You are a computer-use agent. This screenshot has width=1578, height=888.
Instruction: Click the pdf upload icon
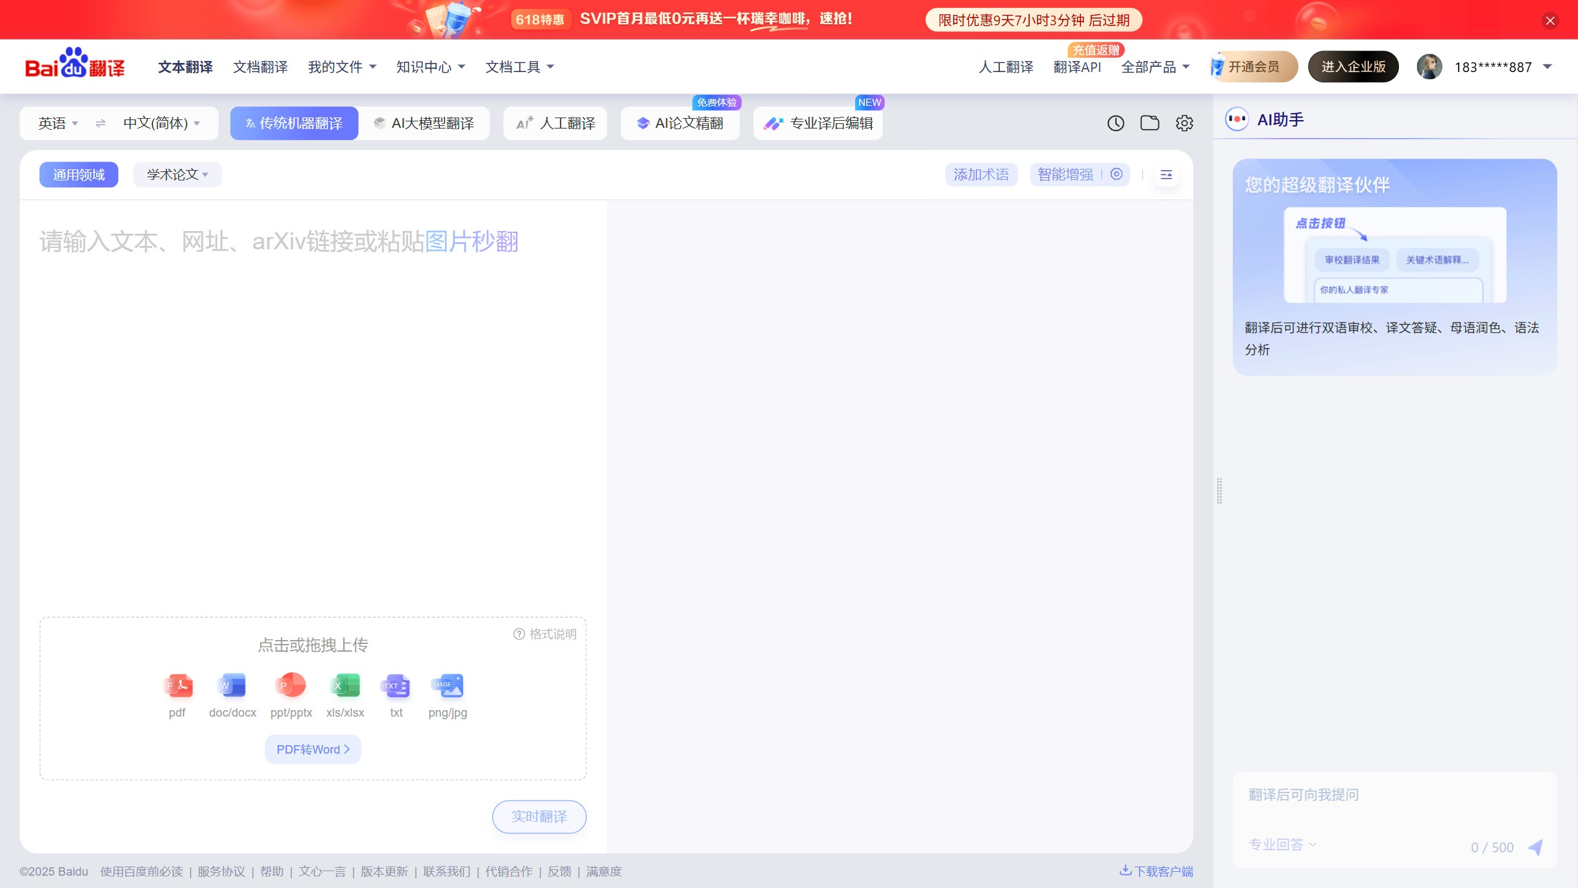coord(177,685)
